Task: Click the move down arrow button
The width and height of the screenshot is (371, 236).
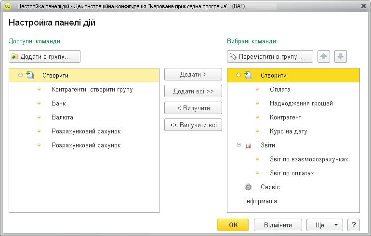Action: 341,56
